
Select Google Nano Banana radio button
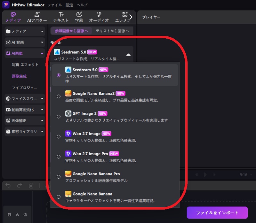[x=59, y=197]
